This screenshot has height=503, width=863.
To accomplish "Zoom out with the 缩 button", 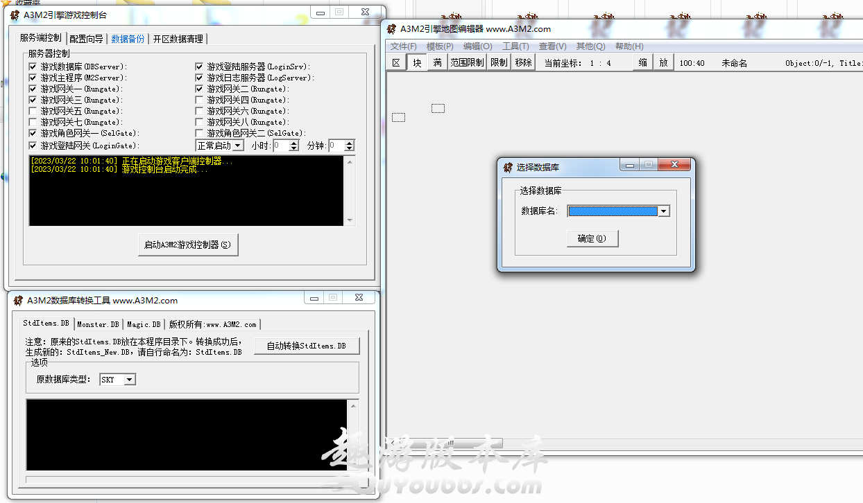I will (643, 62).
